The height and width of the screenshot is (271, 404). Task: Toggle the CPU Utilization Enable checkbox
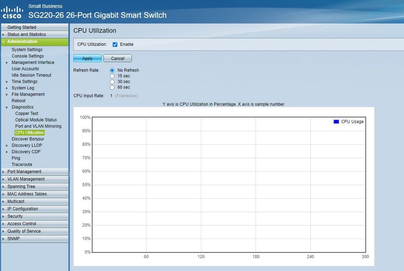(115, 44)
